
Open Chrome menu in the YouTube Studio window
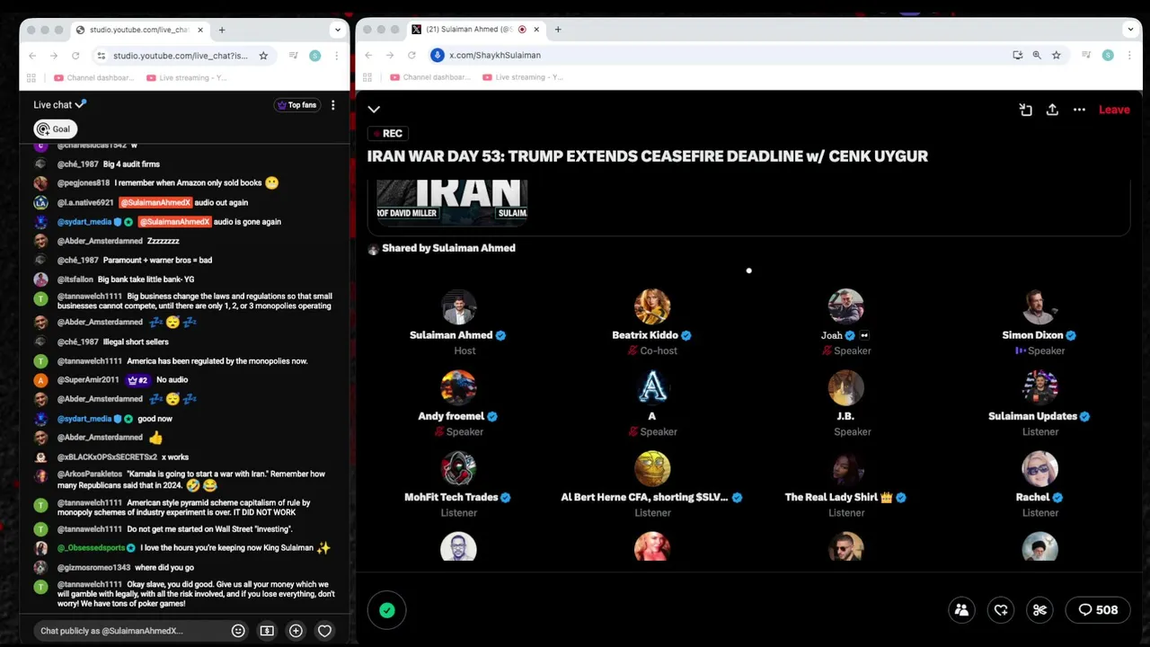[336, 56]
